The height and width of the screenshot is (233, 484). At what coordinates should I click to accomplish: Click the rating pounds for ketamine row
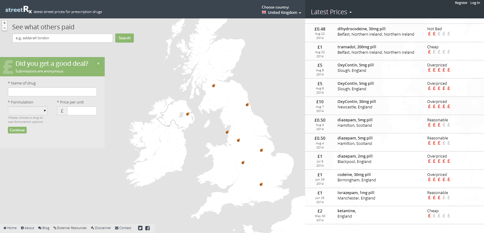coord(439,216)
